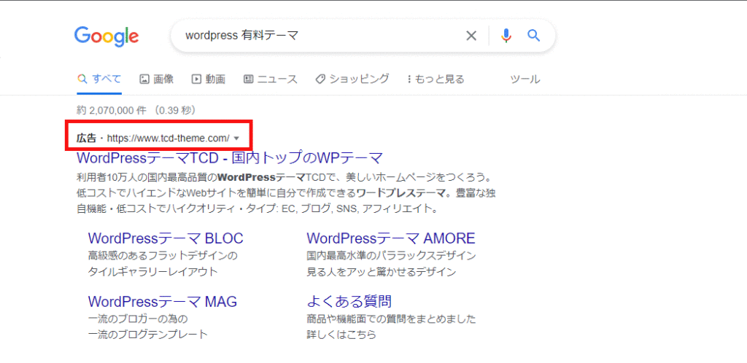Clear the search box with X icon

(x=471, y=36)
